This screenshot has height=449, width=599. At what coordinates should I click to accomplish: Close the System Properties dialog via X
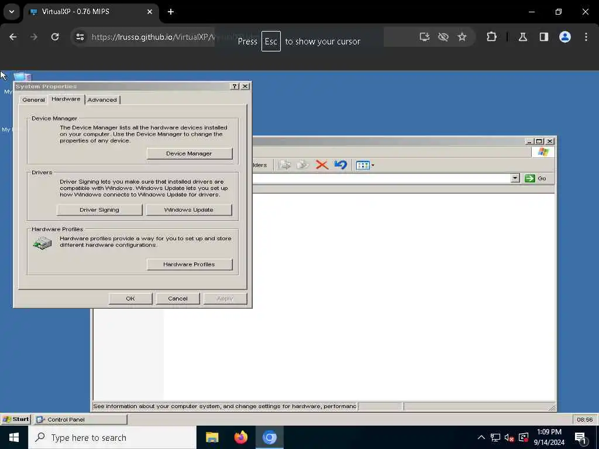[245, 87]
